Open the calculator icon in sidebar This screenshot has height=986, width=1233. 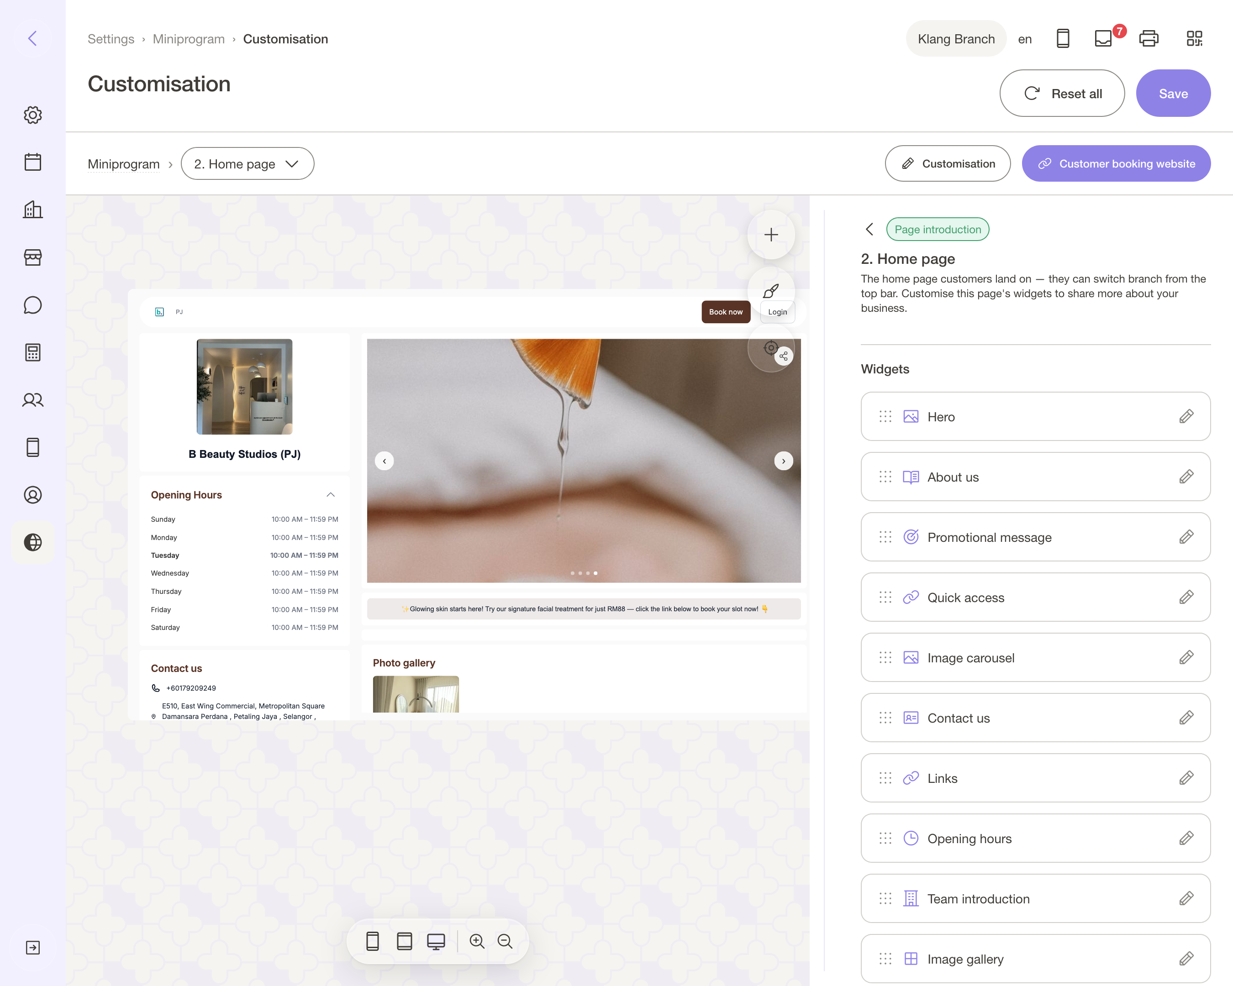[x=32, y=352]
